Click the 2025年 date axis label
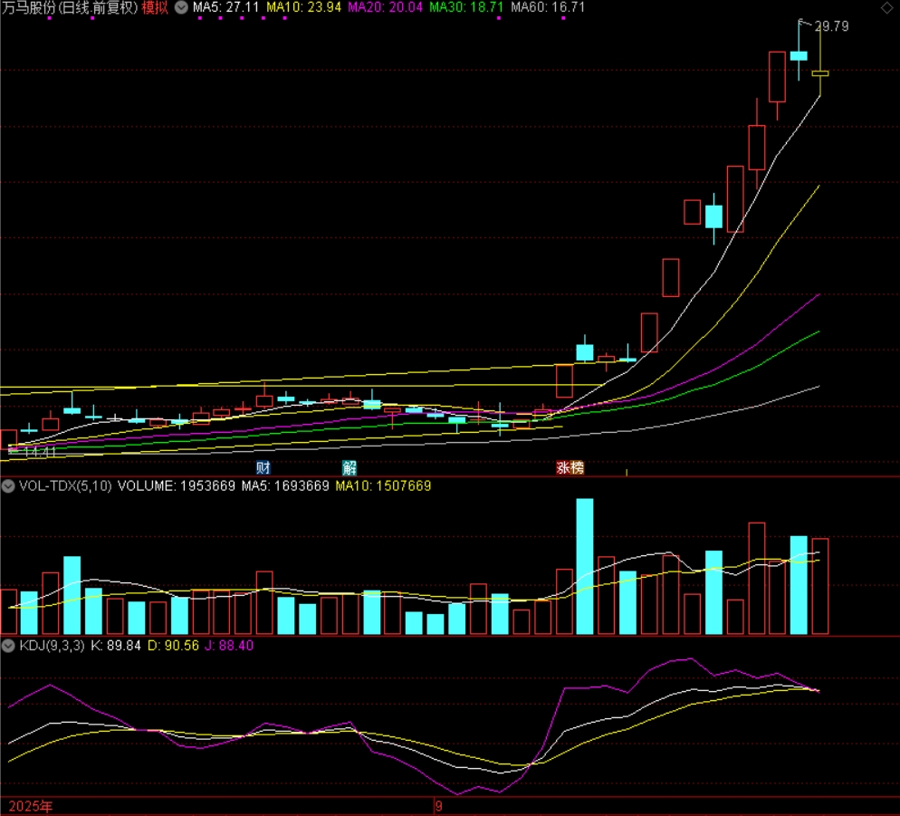 pyautogui.click(x=31, y=807)
